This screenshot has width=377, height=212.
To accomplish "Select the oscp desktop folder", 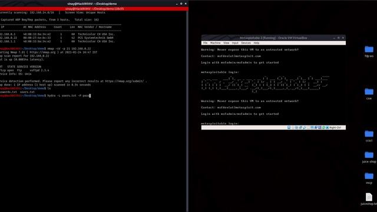I will pyautogui.click(x=369, y=178).
